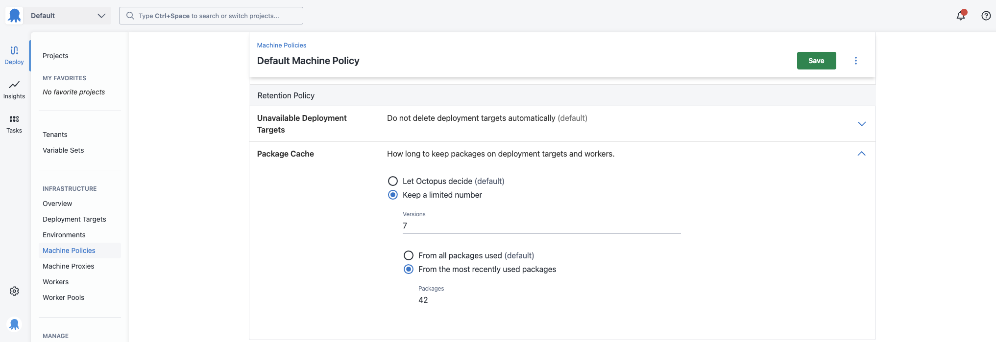The height and width of the screenshot is (342, 996).
Task: Open the overflow menu beside Save
Action: pyautogui.click(x=856, y=61)
